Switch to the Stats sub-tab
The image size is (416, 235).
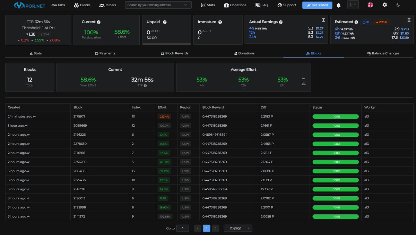(x=36, y=53)
